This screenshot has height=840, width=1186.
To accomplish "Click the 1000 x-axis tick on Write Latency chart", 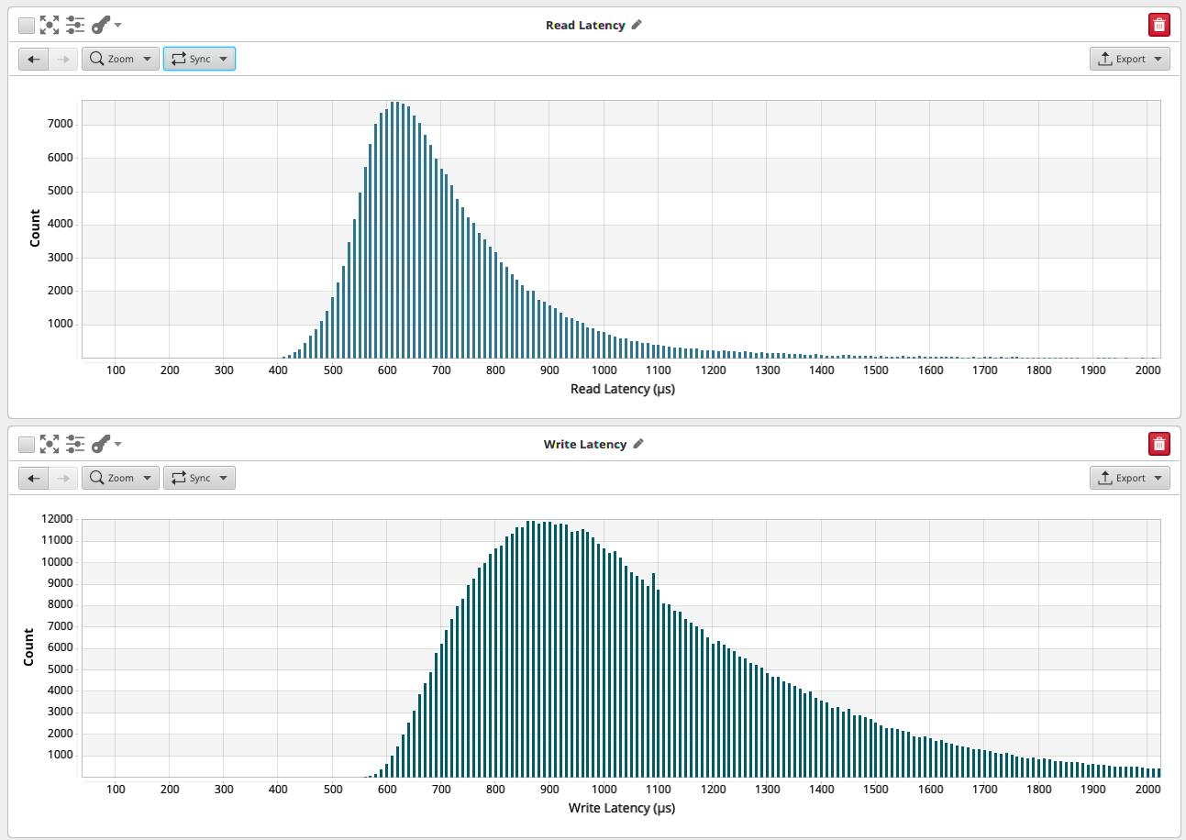I will pyautogui.click(x=604, y=790).
